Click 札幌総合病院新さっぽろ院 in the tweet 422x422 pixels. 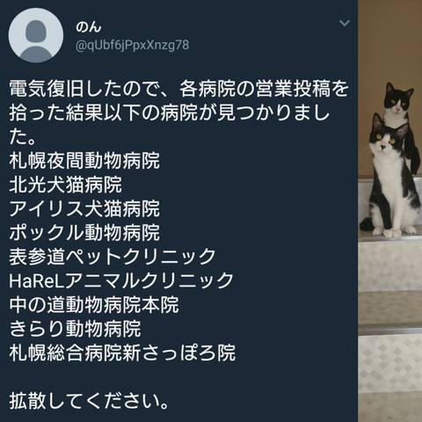[122, 353]
